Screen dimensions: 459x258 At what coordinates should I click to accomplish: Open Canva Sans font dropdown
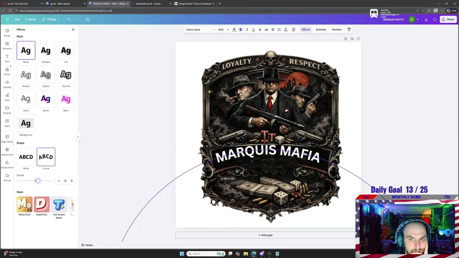tap(197, 29)
